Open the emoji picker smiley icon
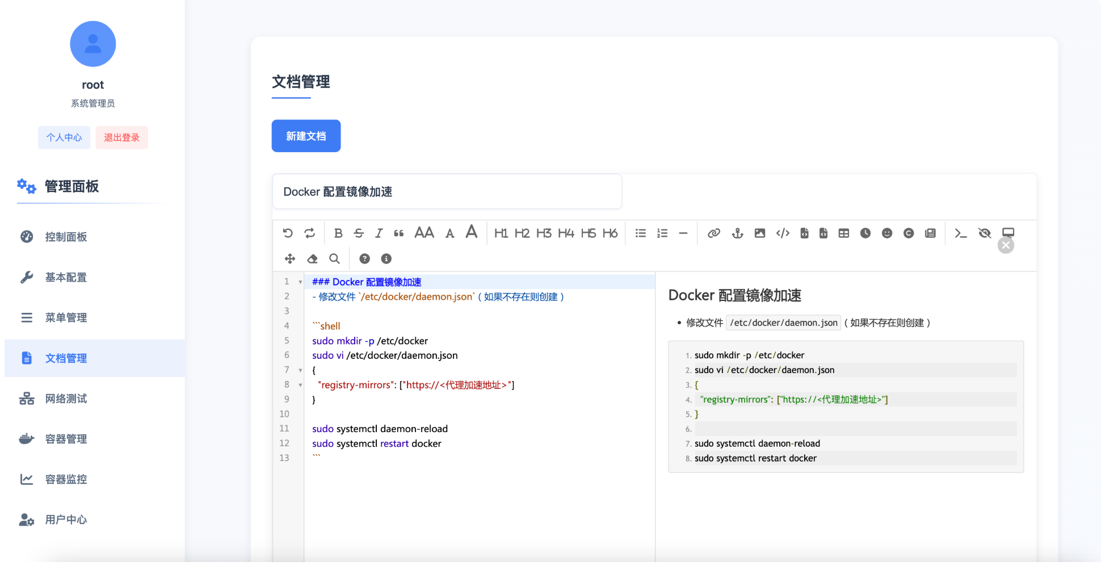This screenshot has width=1101, height=570. 887,233
